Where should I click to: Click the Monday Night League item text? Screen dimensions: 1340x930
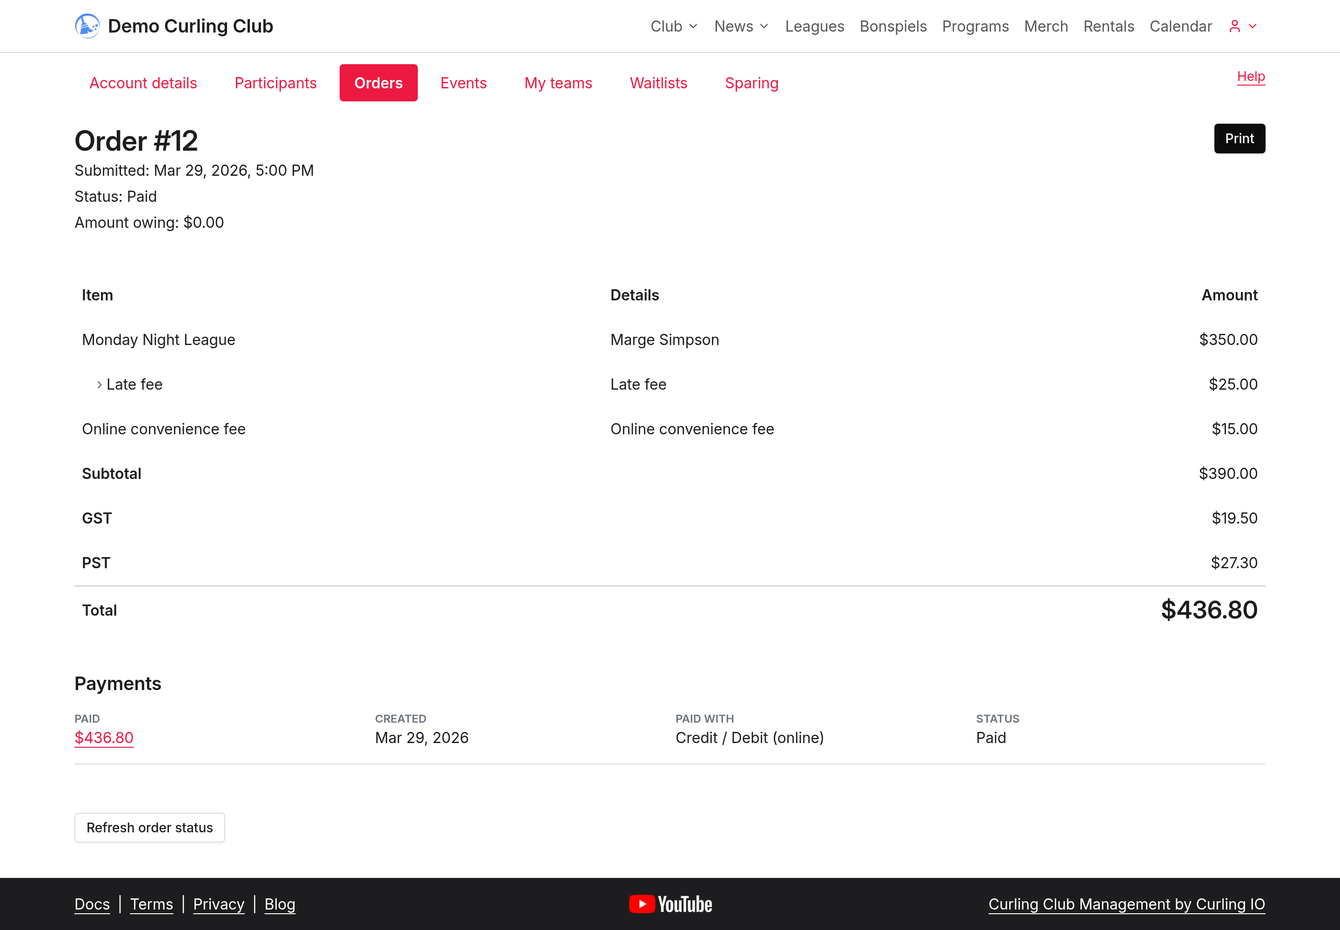point(159,340)
